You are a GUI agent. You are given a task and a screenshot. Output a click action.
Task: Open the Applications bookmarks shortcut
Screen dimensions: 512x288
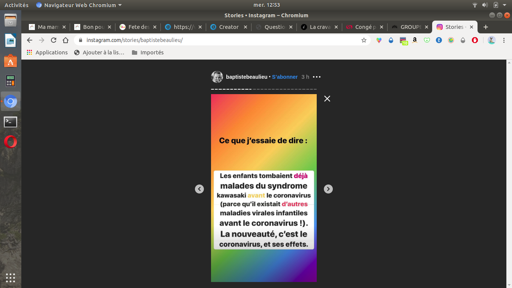click(47, 52)
